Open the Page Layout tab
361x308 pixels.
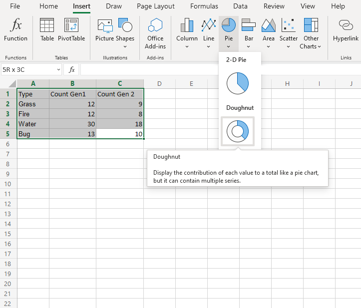[156, 6]
